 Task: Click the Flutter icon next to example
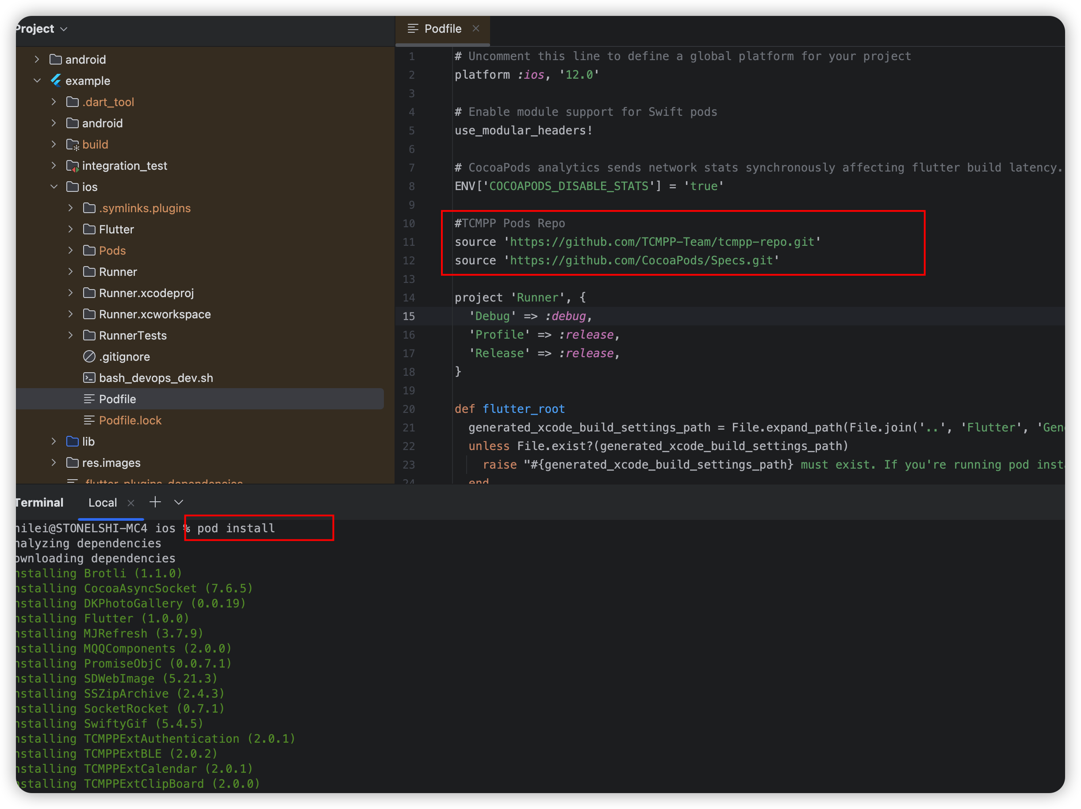[x=56, y=80]
